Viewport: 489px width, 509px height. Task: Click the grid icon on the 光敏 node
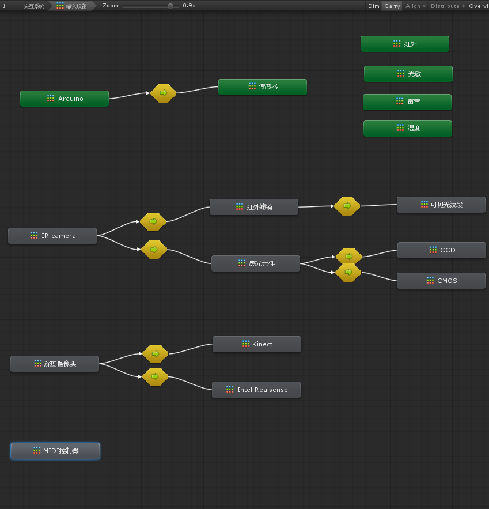pos(401,73)
